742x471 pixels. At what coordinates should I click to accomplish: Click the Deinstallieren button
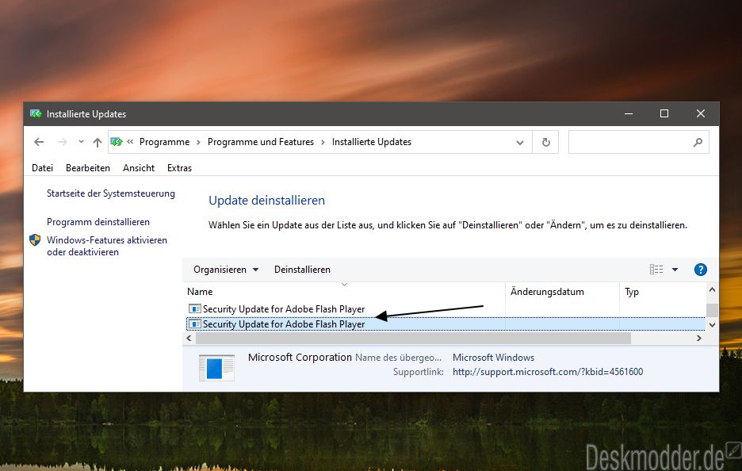(x=302, y=270)
